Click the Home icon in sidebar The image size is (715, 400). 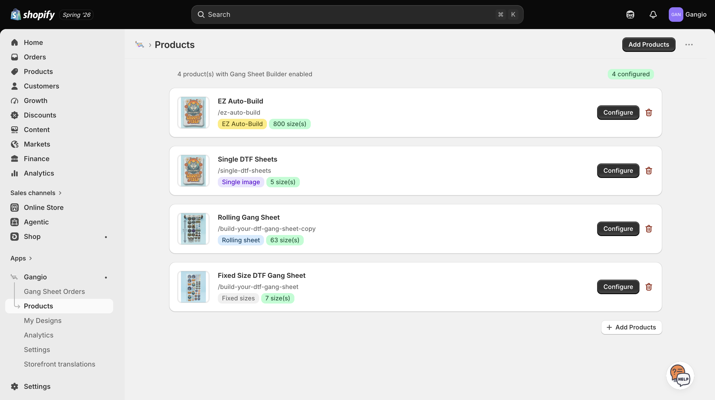coord(15,43)
